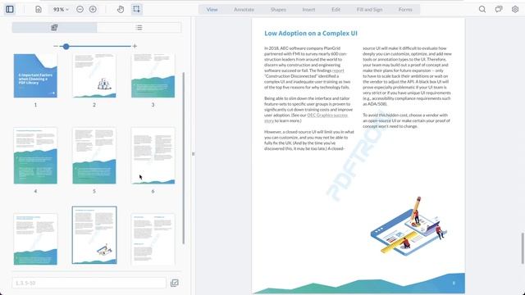Switch to the Annotate tab
Image resolution: width=525 pixels, height=295 pixels.
click(244, 9)
